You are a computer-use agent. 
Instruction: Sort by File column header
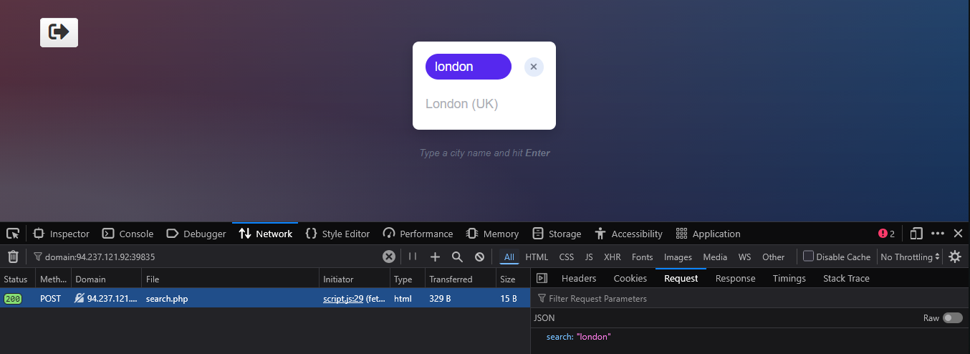tap(230, 279)
